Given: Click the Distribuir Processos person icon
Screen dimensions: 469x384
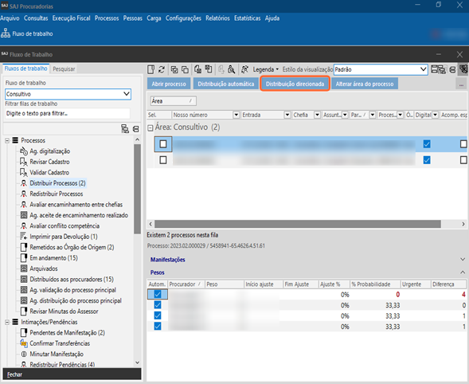Looking at the screenshot, I should coord(24,183).
